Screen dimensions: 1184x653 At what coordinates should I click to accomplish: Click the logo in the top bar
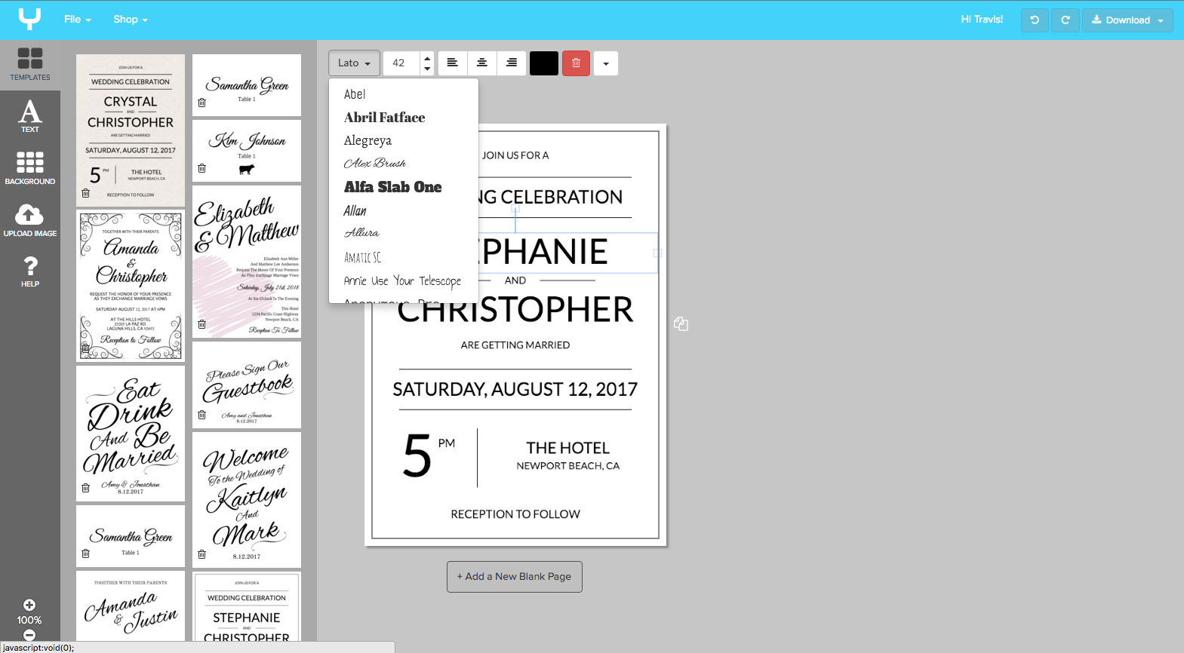click(29, 19)
